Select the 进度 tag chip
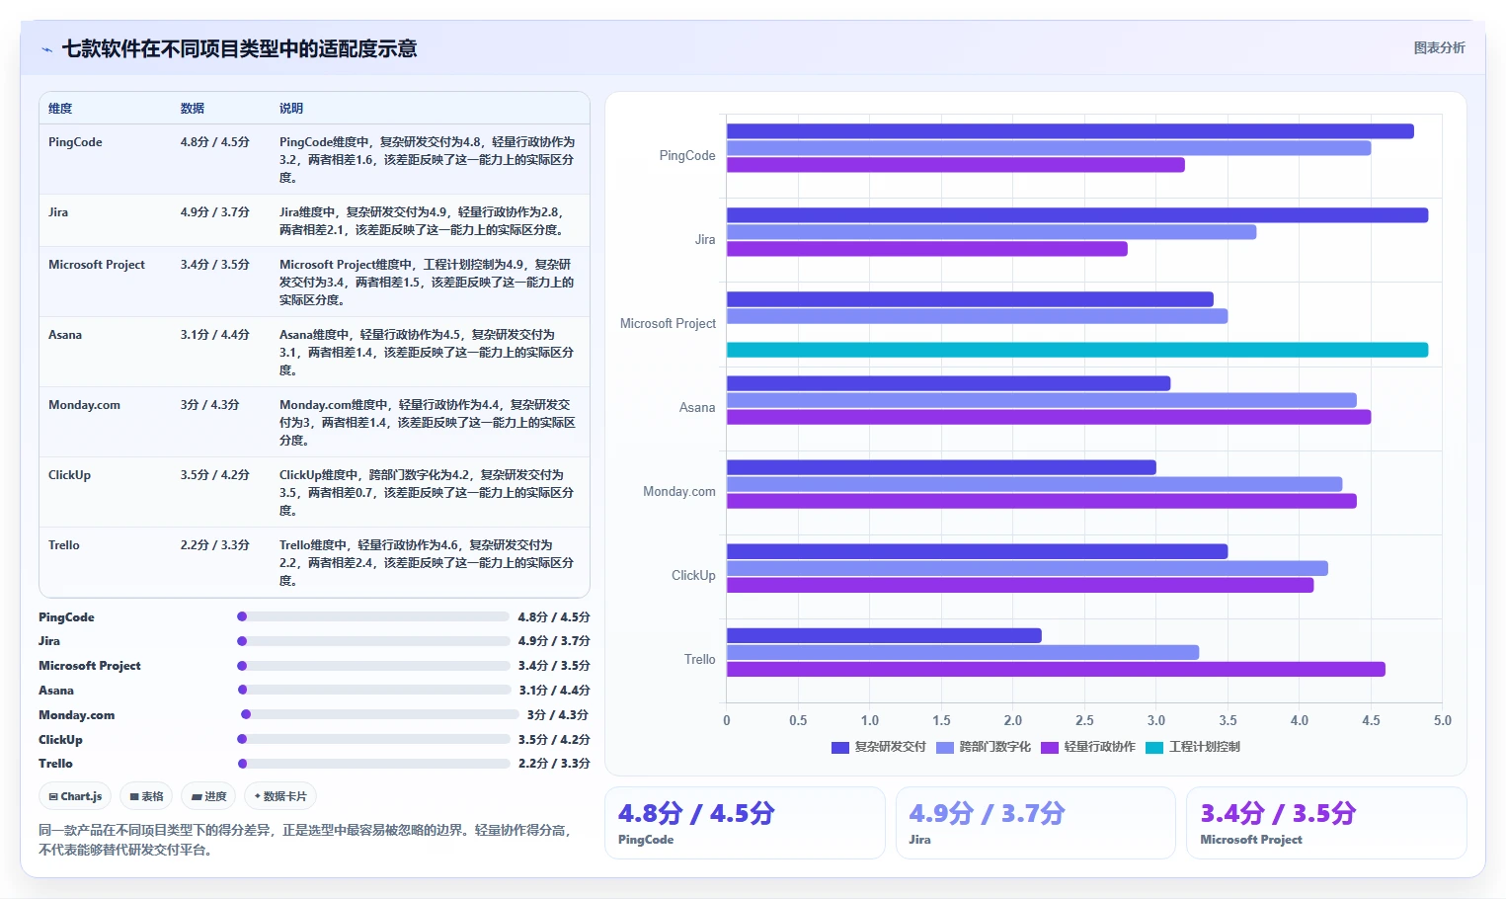This screenshot has height=899, width=1506. (208, 796)
